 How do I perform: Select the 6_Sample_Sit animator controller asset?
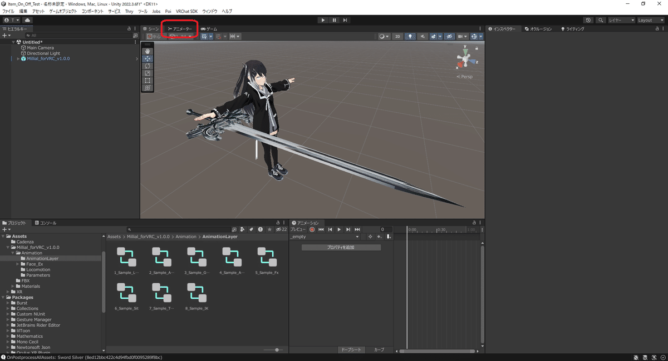coord(127,297)
